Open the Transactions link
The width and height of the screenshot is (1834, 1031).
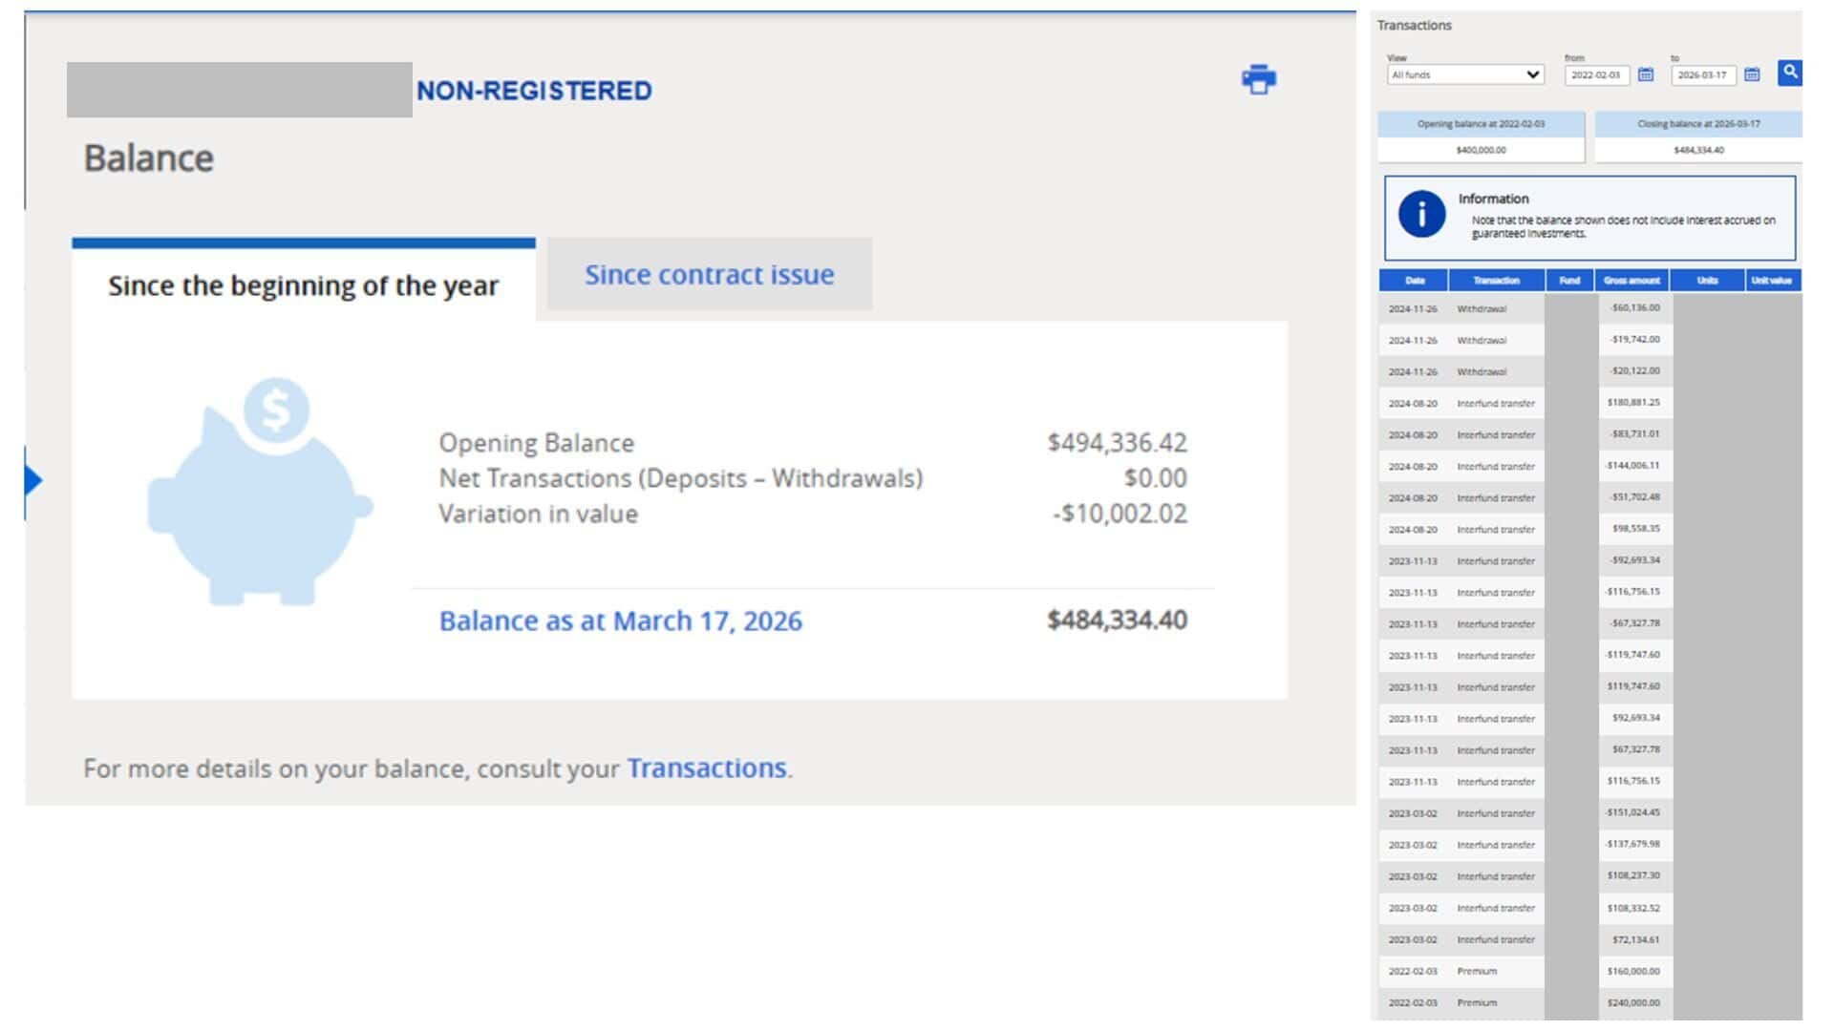706,768
